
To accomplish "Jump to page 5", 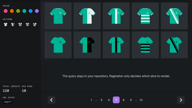I will [x=101, y=100].
